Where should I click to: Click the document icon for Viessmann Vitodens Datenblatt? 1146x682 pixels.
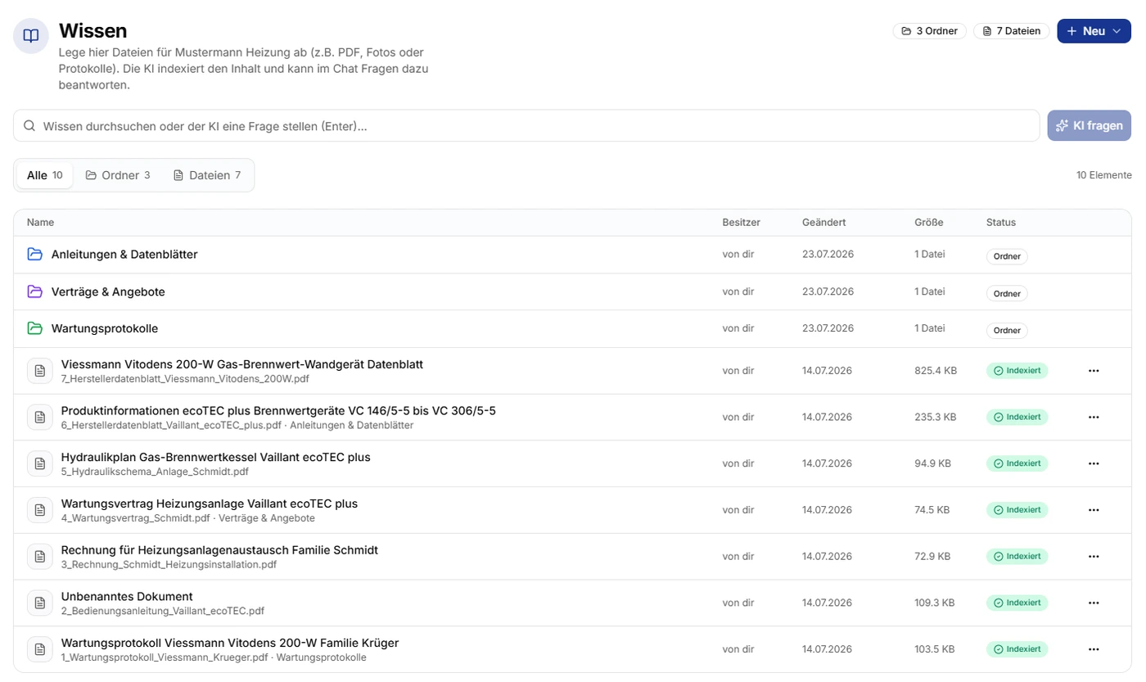[x=39, y=371]
